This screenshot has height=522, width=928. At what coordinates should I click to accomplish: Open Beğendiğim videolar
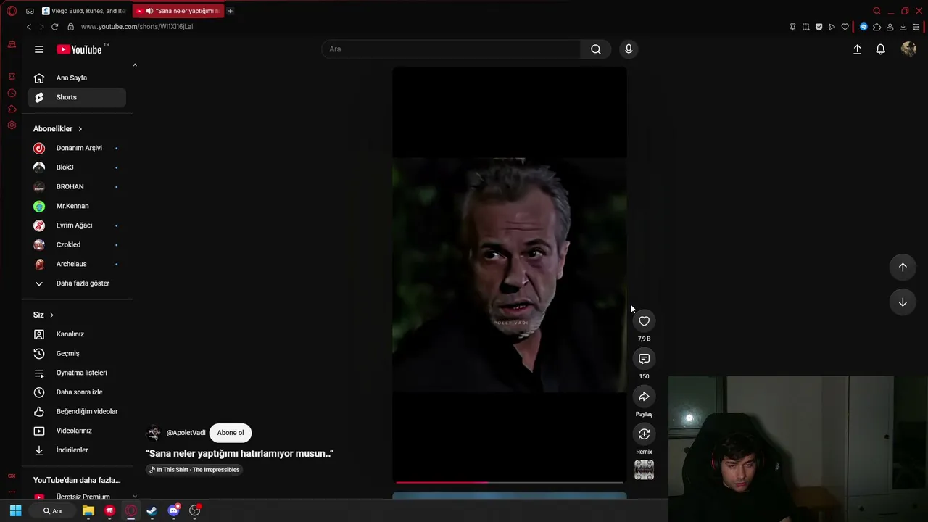(77, 411)
